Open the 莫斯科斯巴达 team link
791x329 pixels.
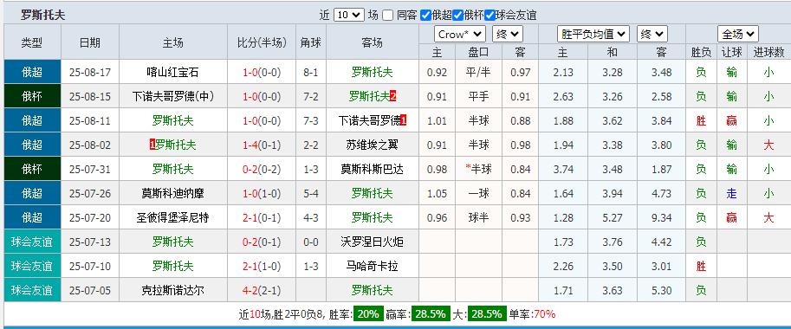[x=372, y=170]
